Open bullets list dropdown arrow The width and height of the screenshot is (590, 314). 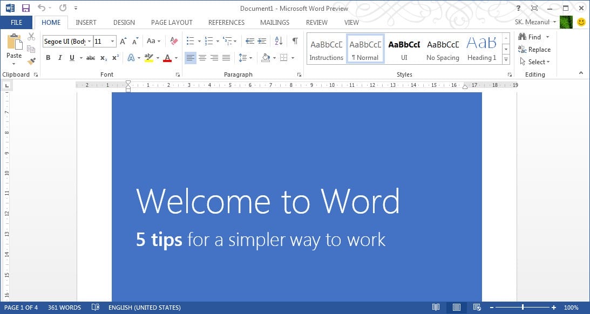click(x=199, y=42)
